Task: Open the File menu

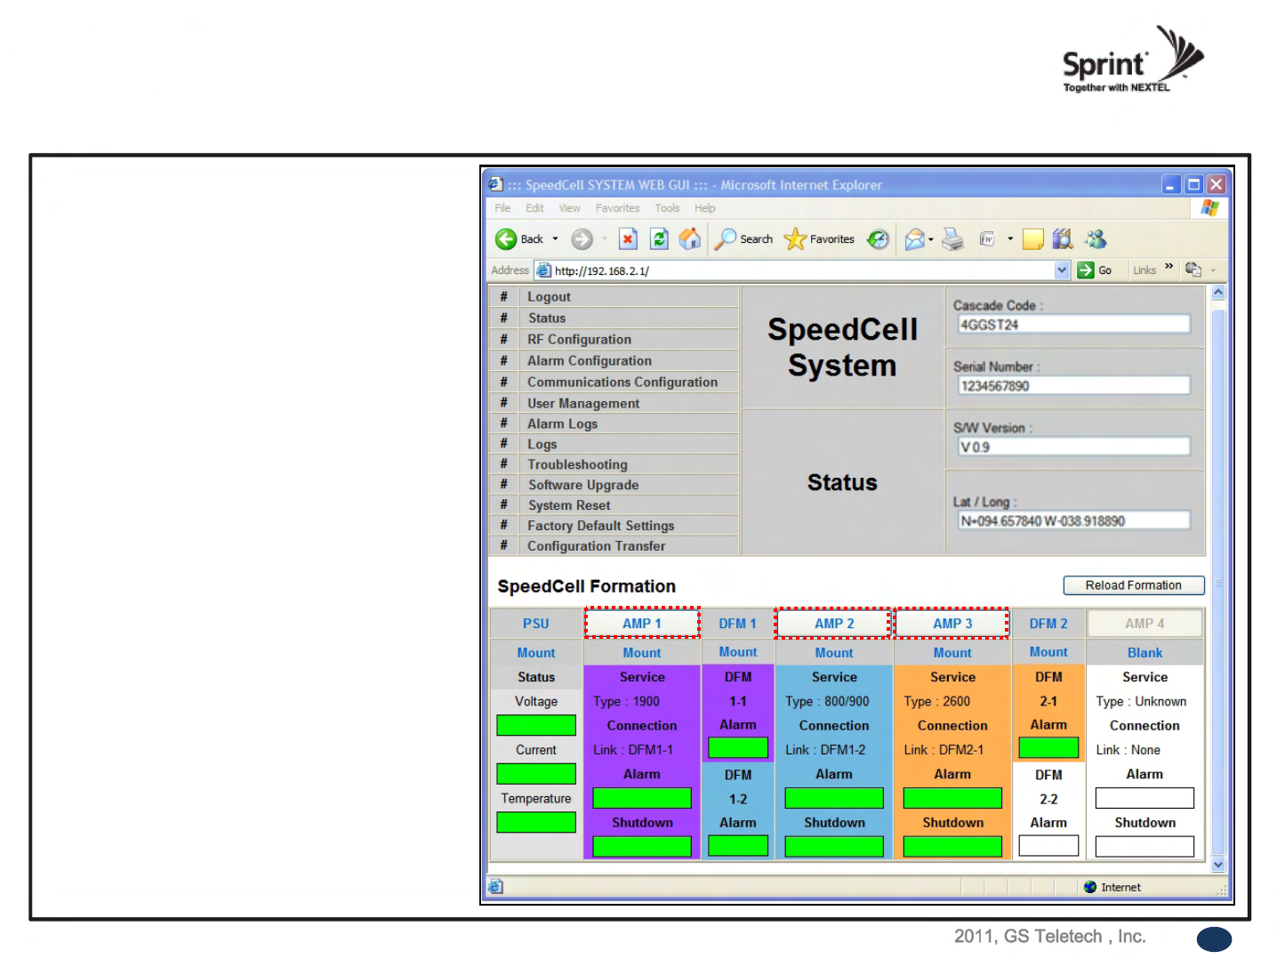Action: (502, 208)
